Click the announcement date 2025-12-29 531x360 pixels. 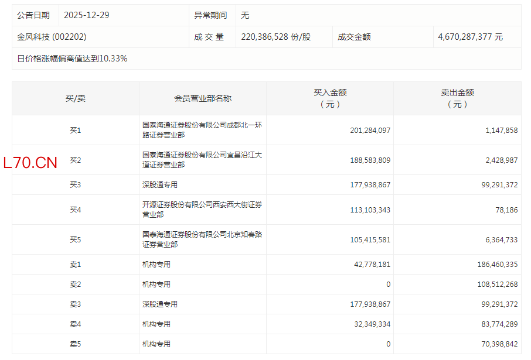pyautogui.click(x=86, y=15)
